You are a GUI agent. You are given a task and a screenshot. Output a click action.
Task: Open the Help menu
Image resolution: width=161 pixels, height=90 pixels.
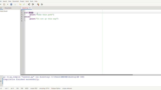pyautogui.click(x=36, y=1)
